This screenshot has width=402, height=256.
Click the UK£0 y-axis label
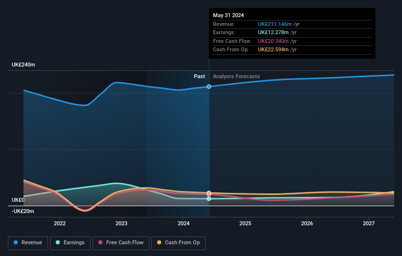point(18,200)
